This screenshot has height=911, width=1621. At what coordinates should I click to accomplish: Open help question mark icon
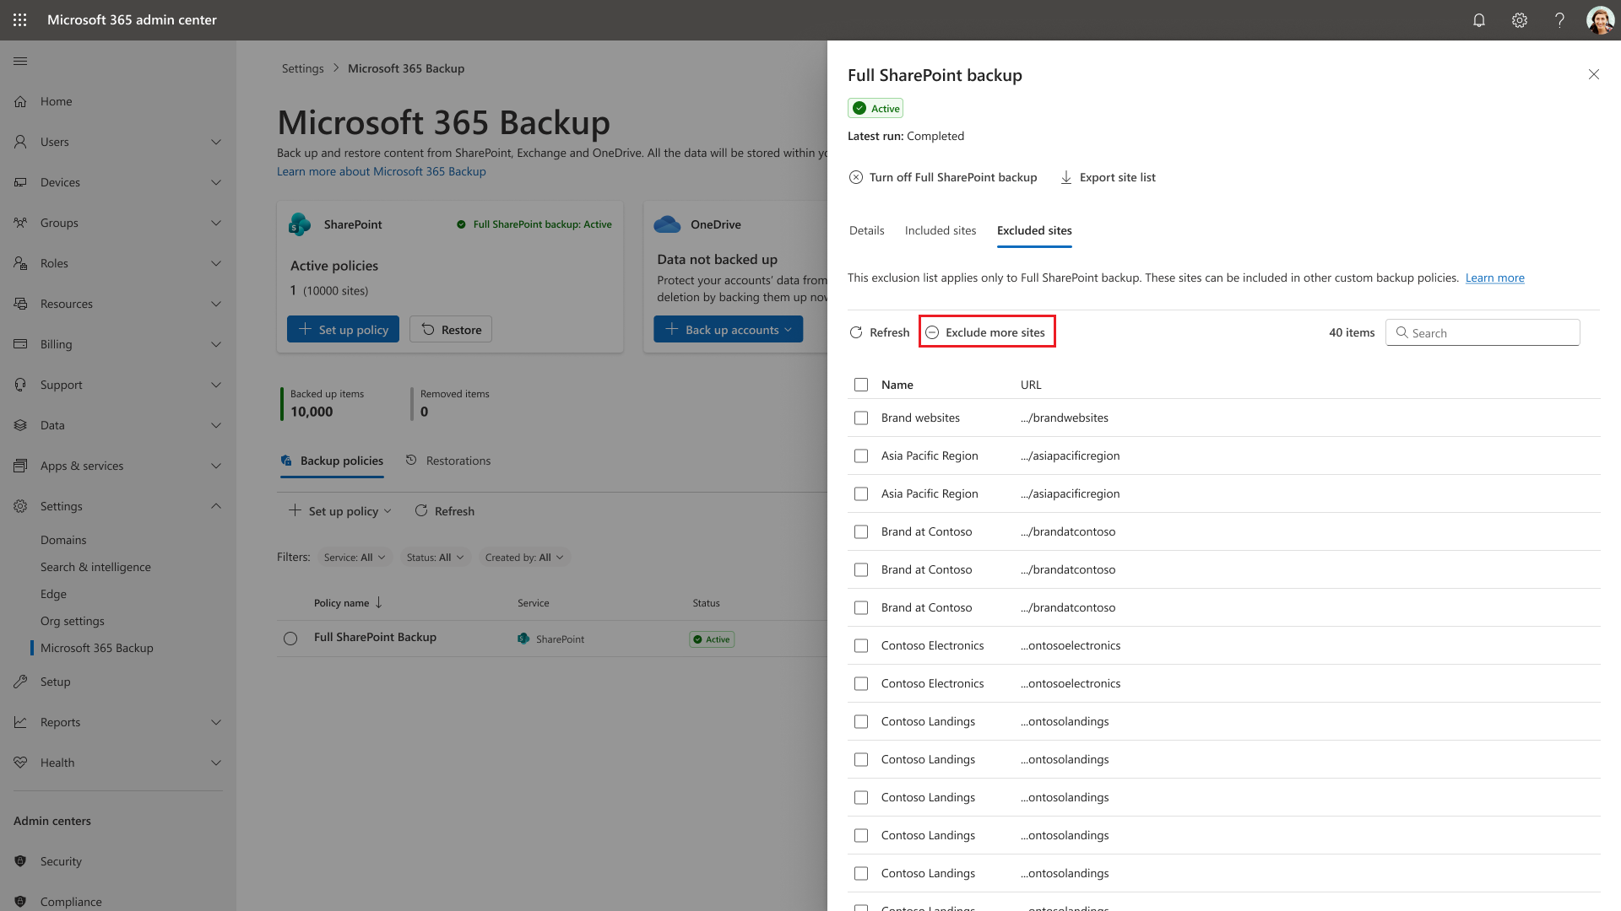(x=1559, y=20)
